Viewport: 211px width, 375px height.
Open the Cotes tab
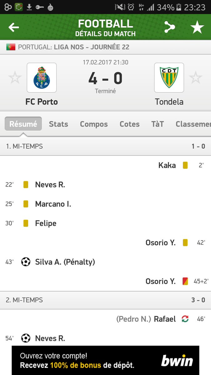pyautogui.click(x=129, y=124)
